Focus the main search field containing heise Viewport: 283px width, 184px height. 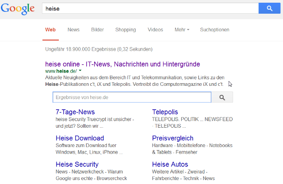click(150, 8)
